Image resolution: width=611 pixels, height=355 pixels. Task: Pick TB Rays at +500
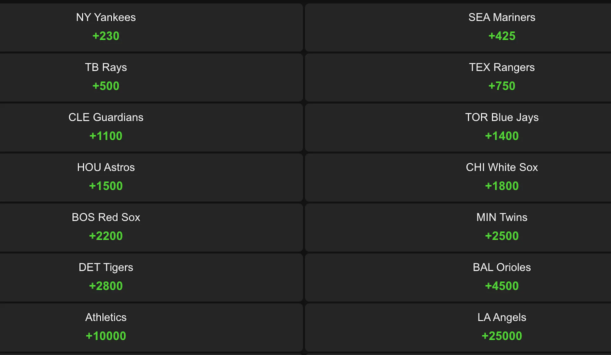click(x=151, y=78)
